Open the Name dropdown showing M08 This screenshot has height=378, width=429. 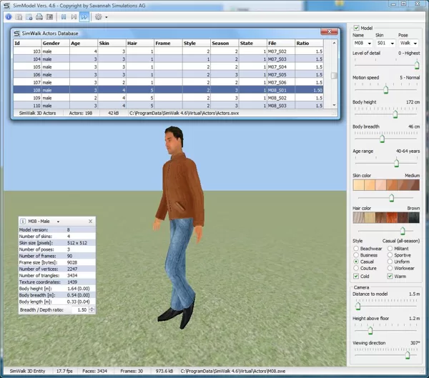pyautogui.click(x=363, y=43)
